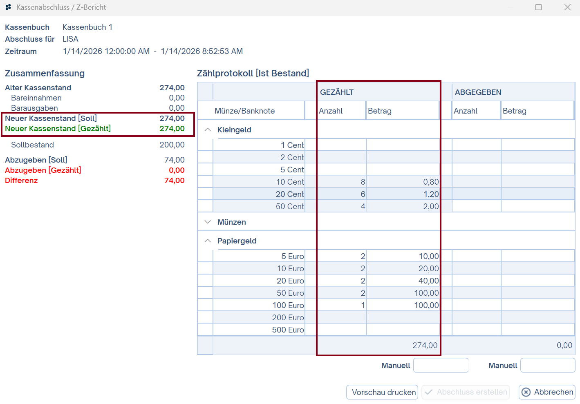Select the Gezählt Anzahl cell for 10 Cent
580x404 pixels.
click(x=342, y=182)
